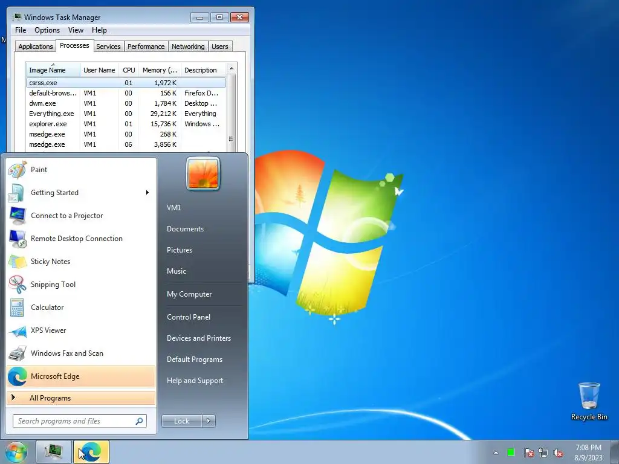Screen dimensions: 619x464
Task: Switch to the Users tab
Action: tap(220, 47)
